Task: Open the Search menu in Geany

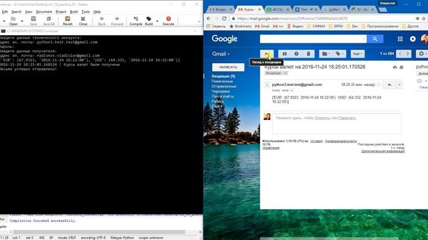Action: [16, 12]
